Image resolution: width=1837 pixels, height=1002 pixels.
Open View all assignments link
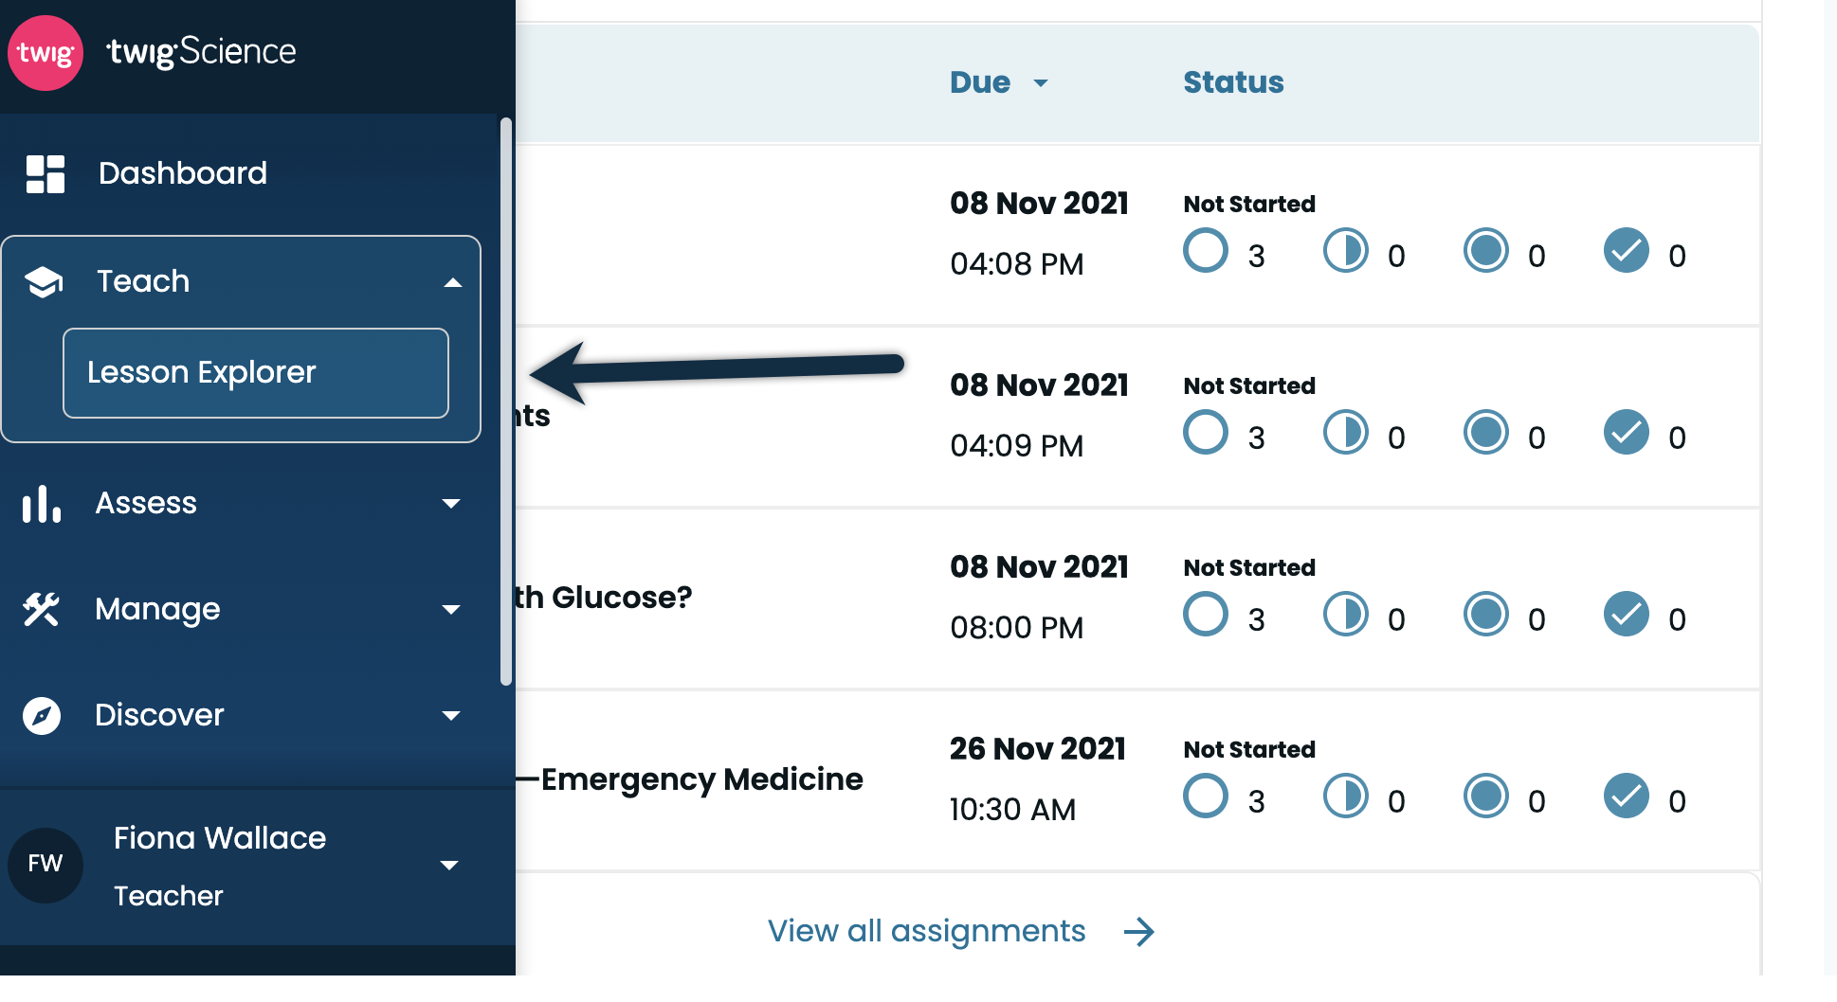[926, 932]
